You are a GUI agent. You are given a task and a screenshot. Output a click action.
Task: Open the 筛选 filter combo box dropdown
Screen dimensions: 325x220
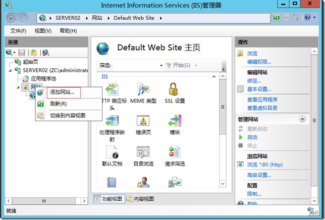pos(161,65)
